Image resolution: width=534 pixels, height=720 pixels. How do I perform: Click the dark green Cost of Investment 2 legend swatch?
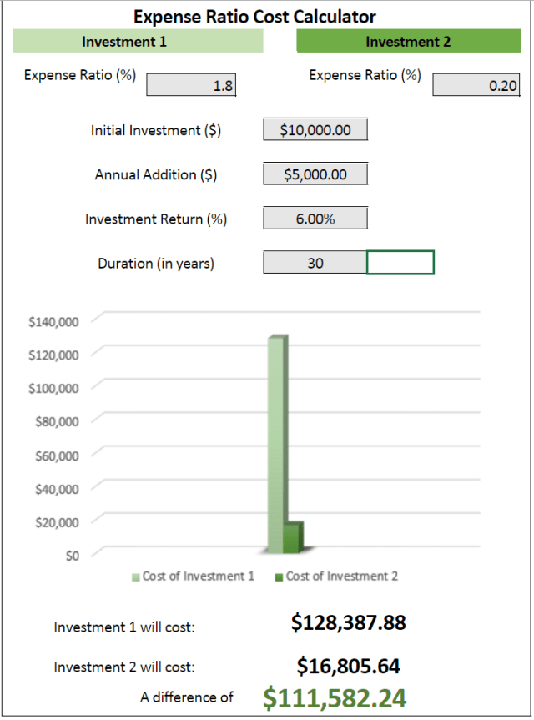[x=280, y=577]
